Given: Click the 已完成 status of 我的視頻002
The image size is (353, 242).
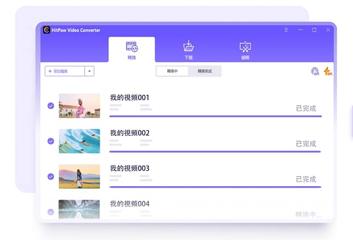Looking at the screenshot, I should click(306, 143).
